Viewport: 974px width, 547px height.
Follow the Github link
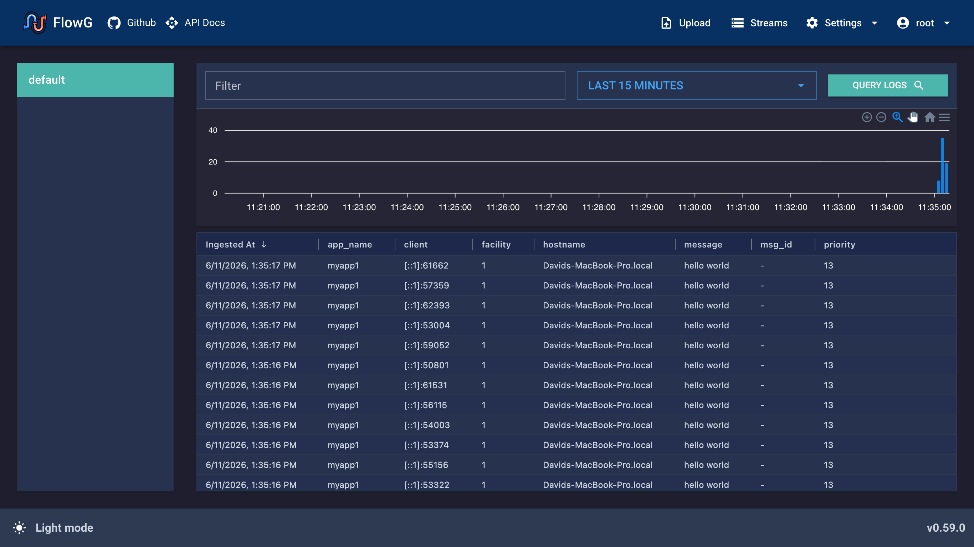click(x=131, y=23)
